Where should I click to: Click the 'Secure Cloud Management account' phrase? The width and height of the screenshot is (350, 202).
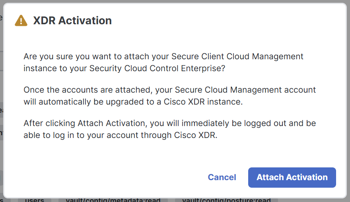point(245,90)
